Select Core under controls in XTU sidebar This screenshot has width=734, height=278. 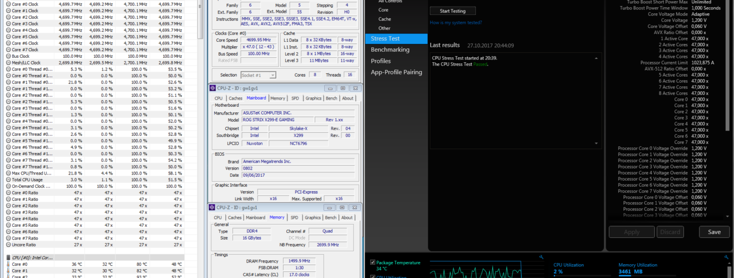[383, 10]
